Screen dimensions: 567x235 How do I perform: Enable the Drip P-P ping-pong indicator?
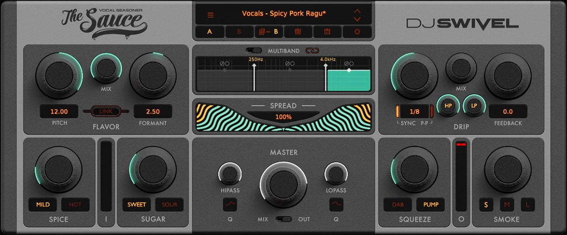[x=431, y=111]
